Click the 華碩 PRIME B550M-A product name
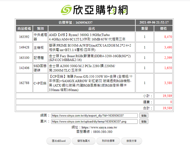The height and width of the screenshot is (150, 190). [x=90, y=47]
